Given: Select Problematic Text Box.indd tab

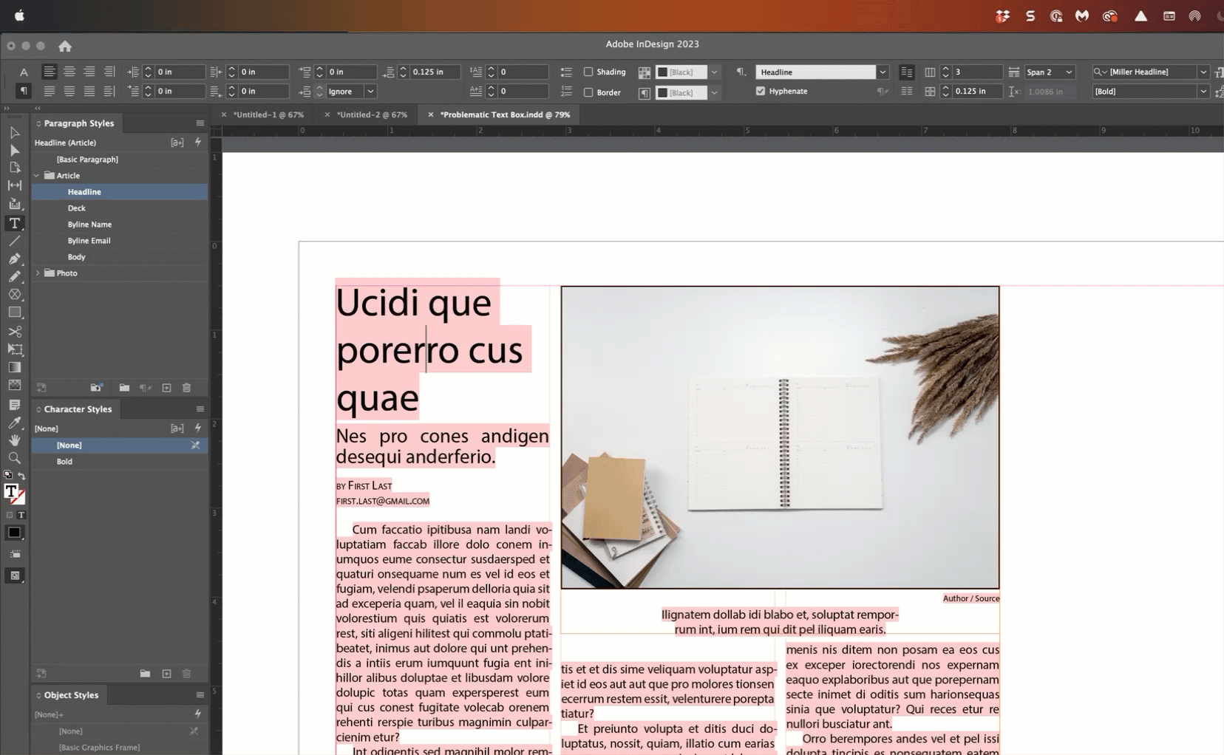Looking at the screenshot, I should pyautogui.click(x=505, y=115).
